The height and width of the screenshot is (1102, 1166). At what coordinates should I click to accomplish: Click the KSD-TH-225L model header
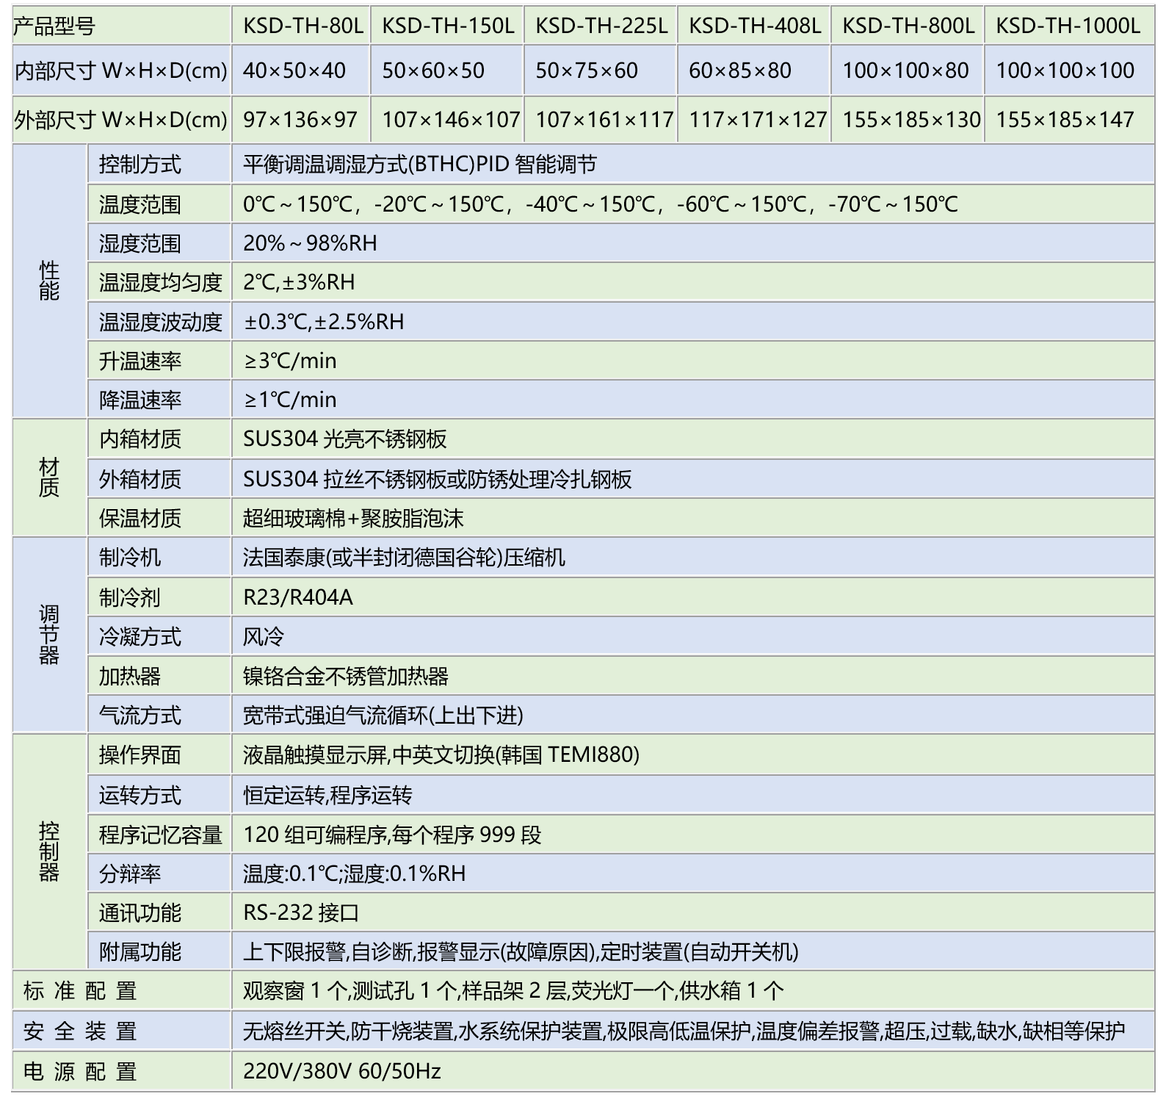601,26
